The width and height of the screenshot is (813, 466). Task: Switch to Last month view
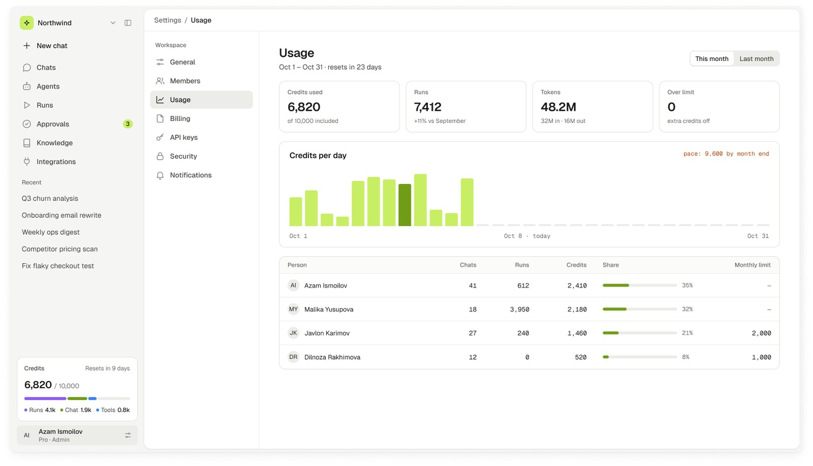[x=756, y=59]
